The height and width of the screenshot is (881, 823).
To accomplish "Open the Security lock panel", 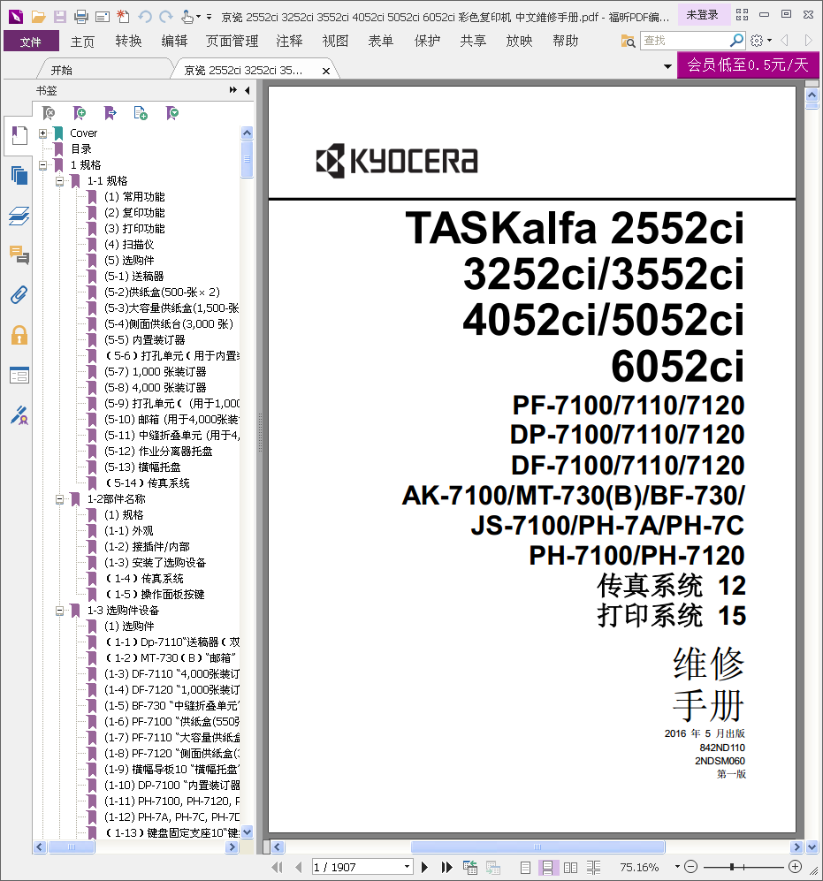I will coord(19,335).
